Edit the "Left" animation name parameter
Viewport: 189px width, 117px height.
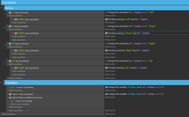point(151,12)
